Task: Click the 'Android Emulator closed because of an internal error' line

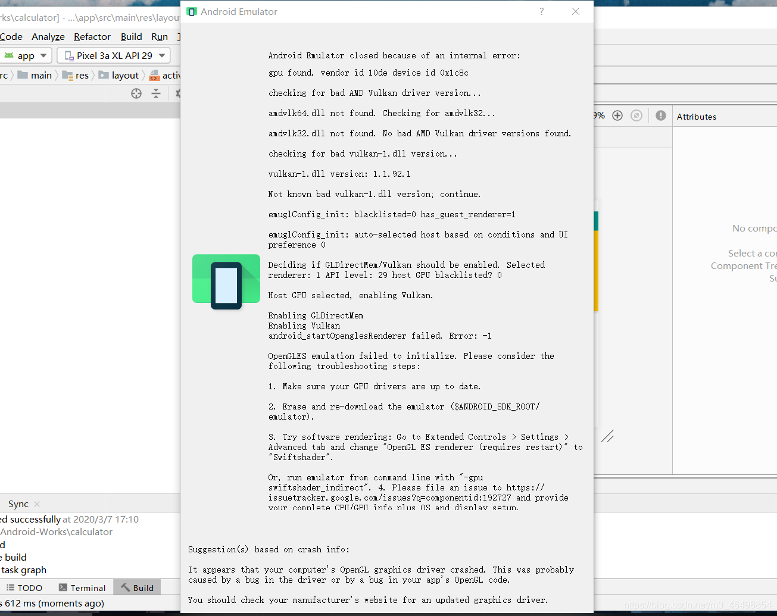Action: click(x=394, y=55)
